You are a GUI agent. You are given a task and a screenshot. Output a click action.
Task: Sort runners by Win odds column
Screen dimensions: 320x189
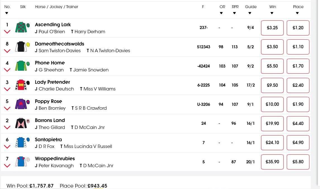point(272,13)
